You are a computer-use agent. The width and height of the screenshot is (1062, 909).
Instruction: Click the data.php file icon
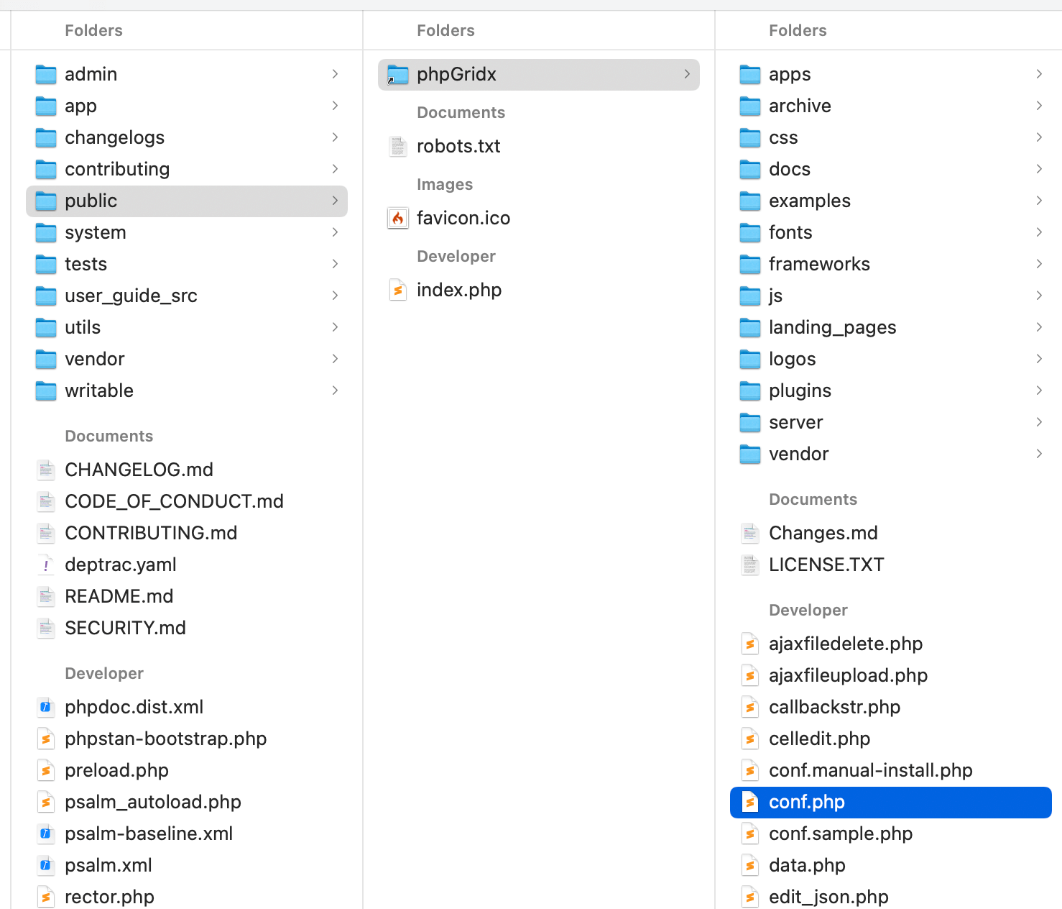(x=750, y=865)
